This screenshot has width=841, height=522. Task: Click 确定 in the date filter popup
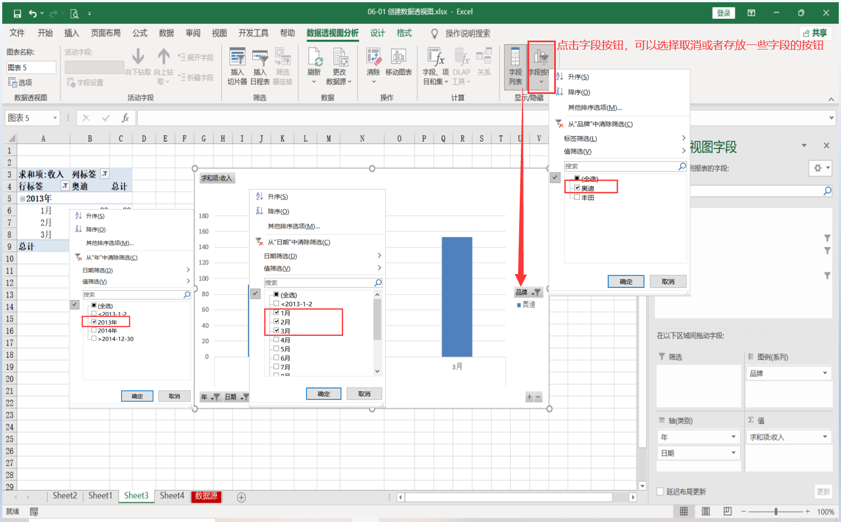(324, 394)
